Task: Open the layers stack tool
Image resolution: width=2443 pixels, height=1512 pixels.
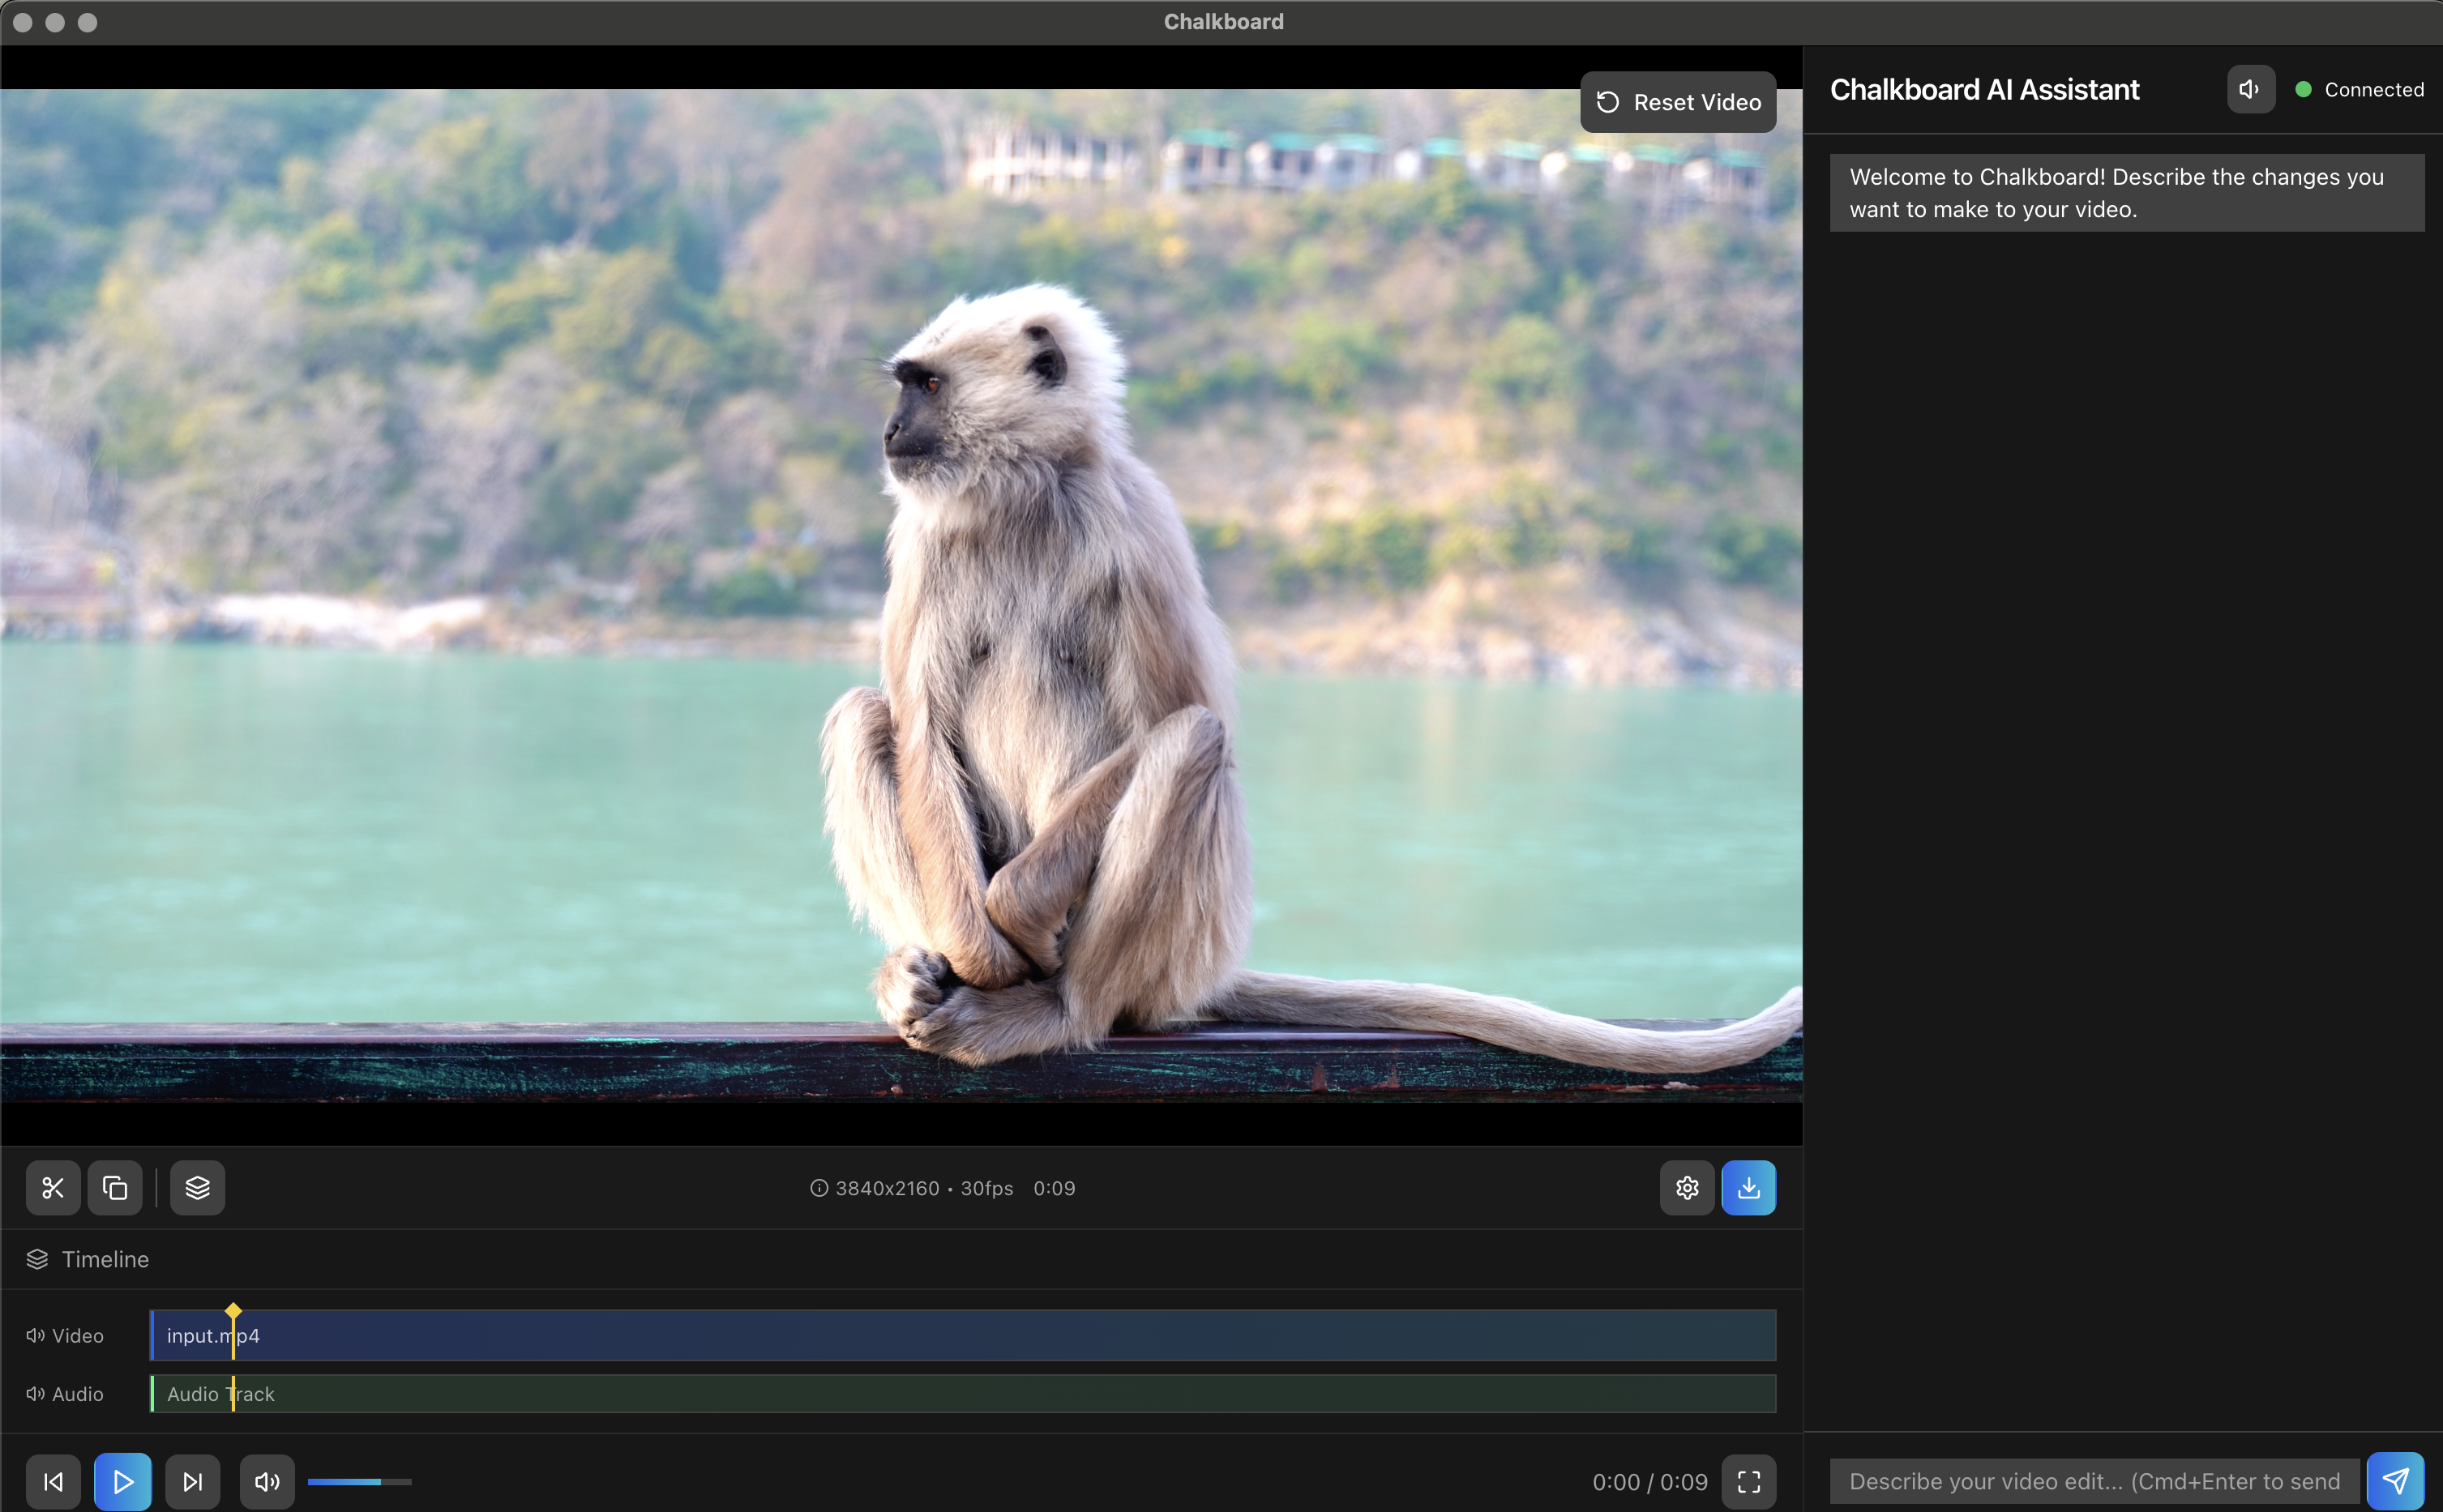Action: pyautogui.click(x=197, y=1188)
